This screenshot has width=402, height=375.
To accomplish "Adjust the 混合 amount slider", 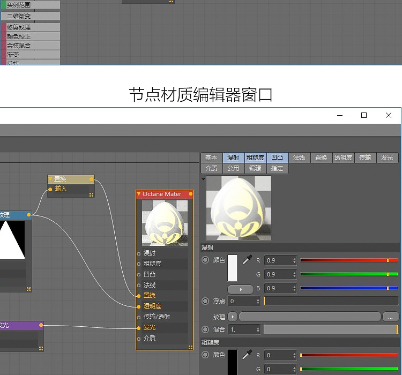I will pos(331,329).
